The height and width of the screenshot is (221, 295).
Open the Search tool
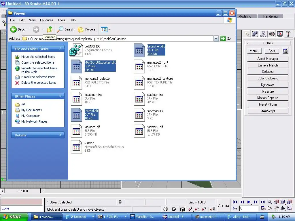coord(65,29)
